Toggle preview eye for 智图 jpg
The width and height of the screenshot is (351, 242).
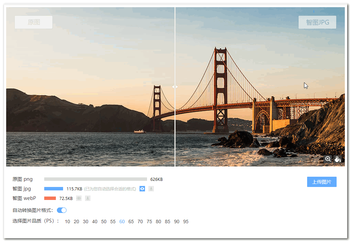142,189
